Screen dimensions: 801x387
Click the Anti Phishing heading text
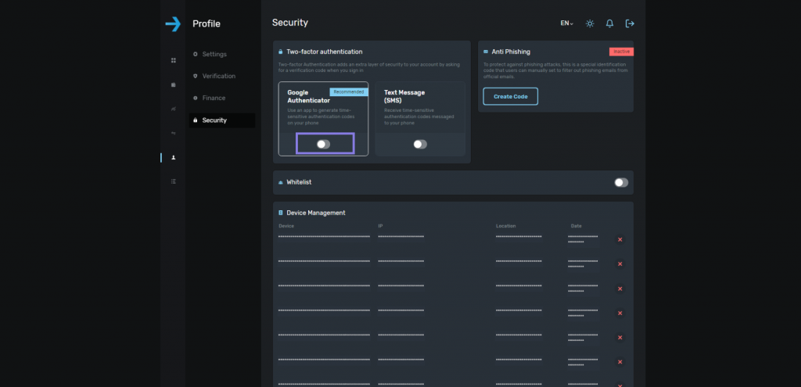click(x=511, y=52)
